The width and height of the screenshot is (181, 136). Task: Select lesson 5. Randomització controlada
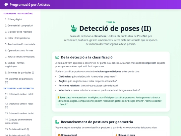click(x=20, y=44)
